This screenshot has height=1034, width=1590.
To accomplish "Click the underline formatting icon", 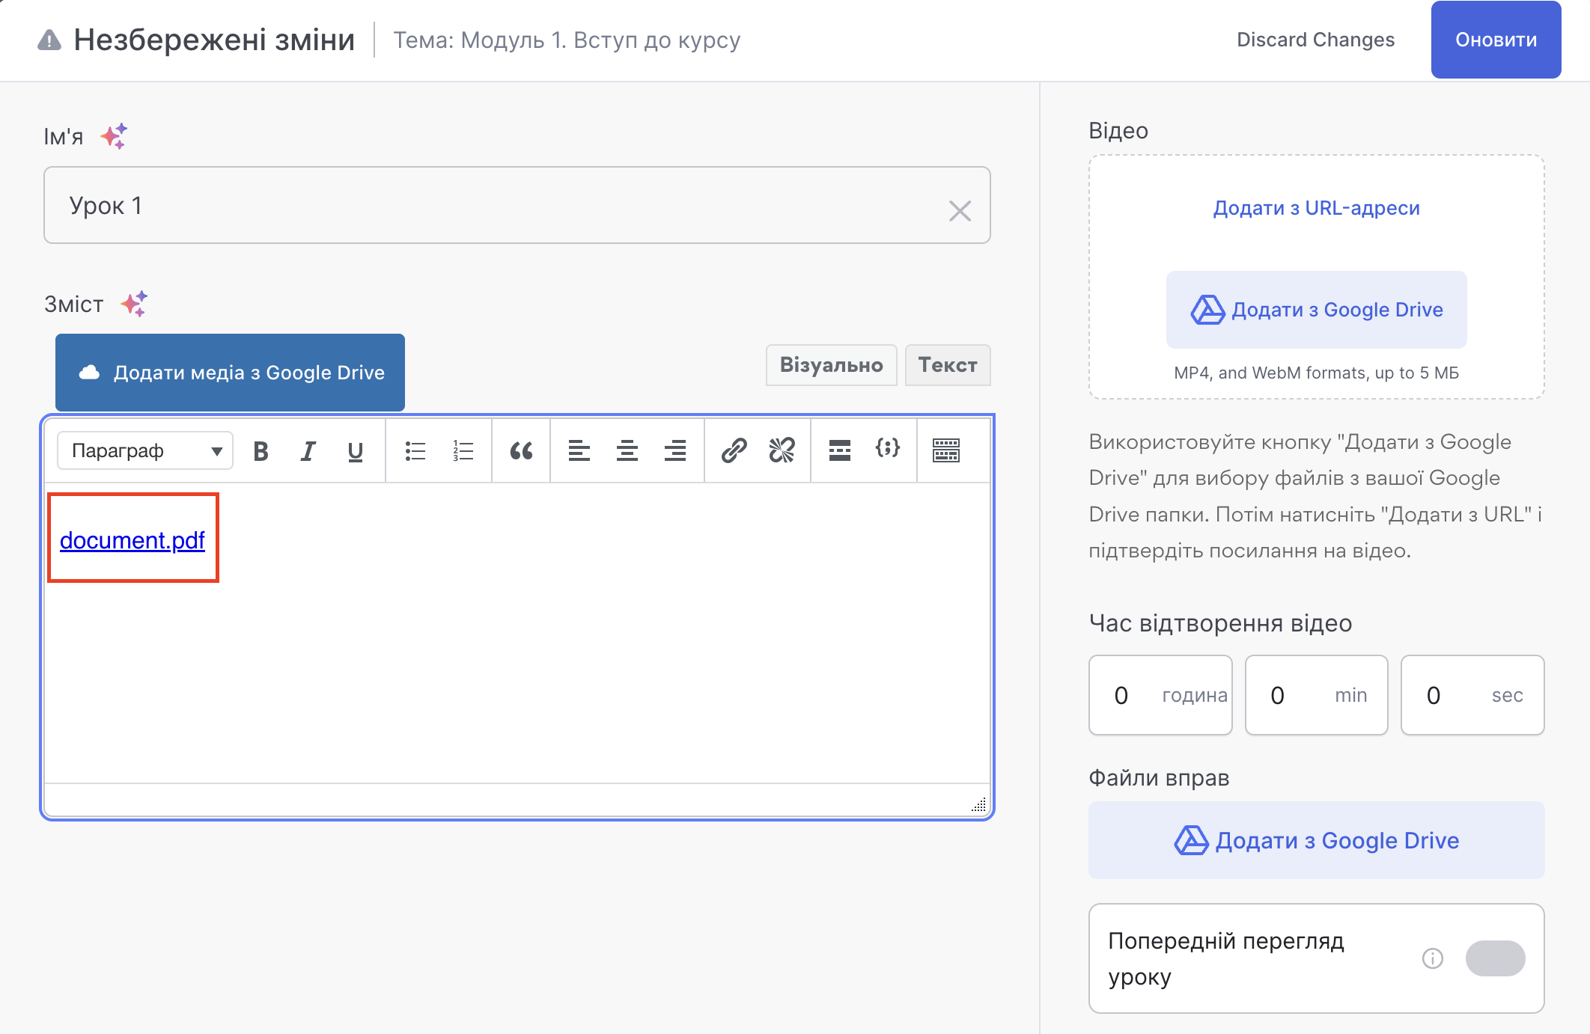I will (356, 451).
